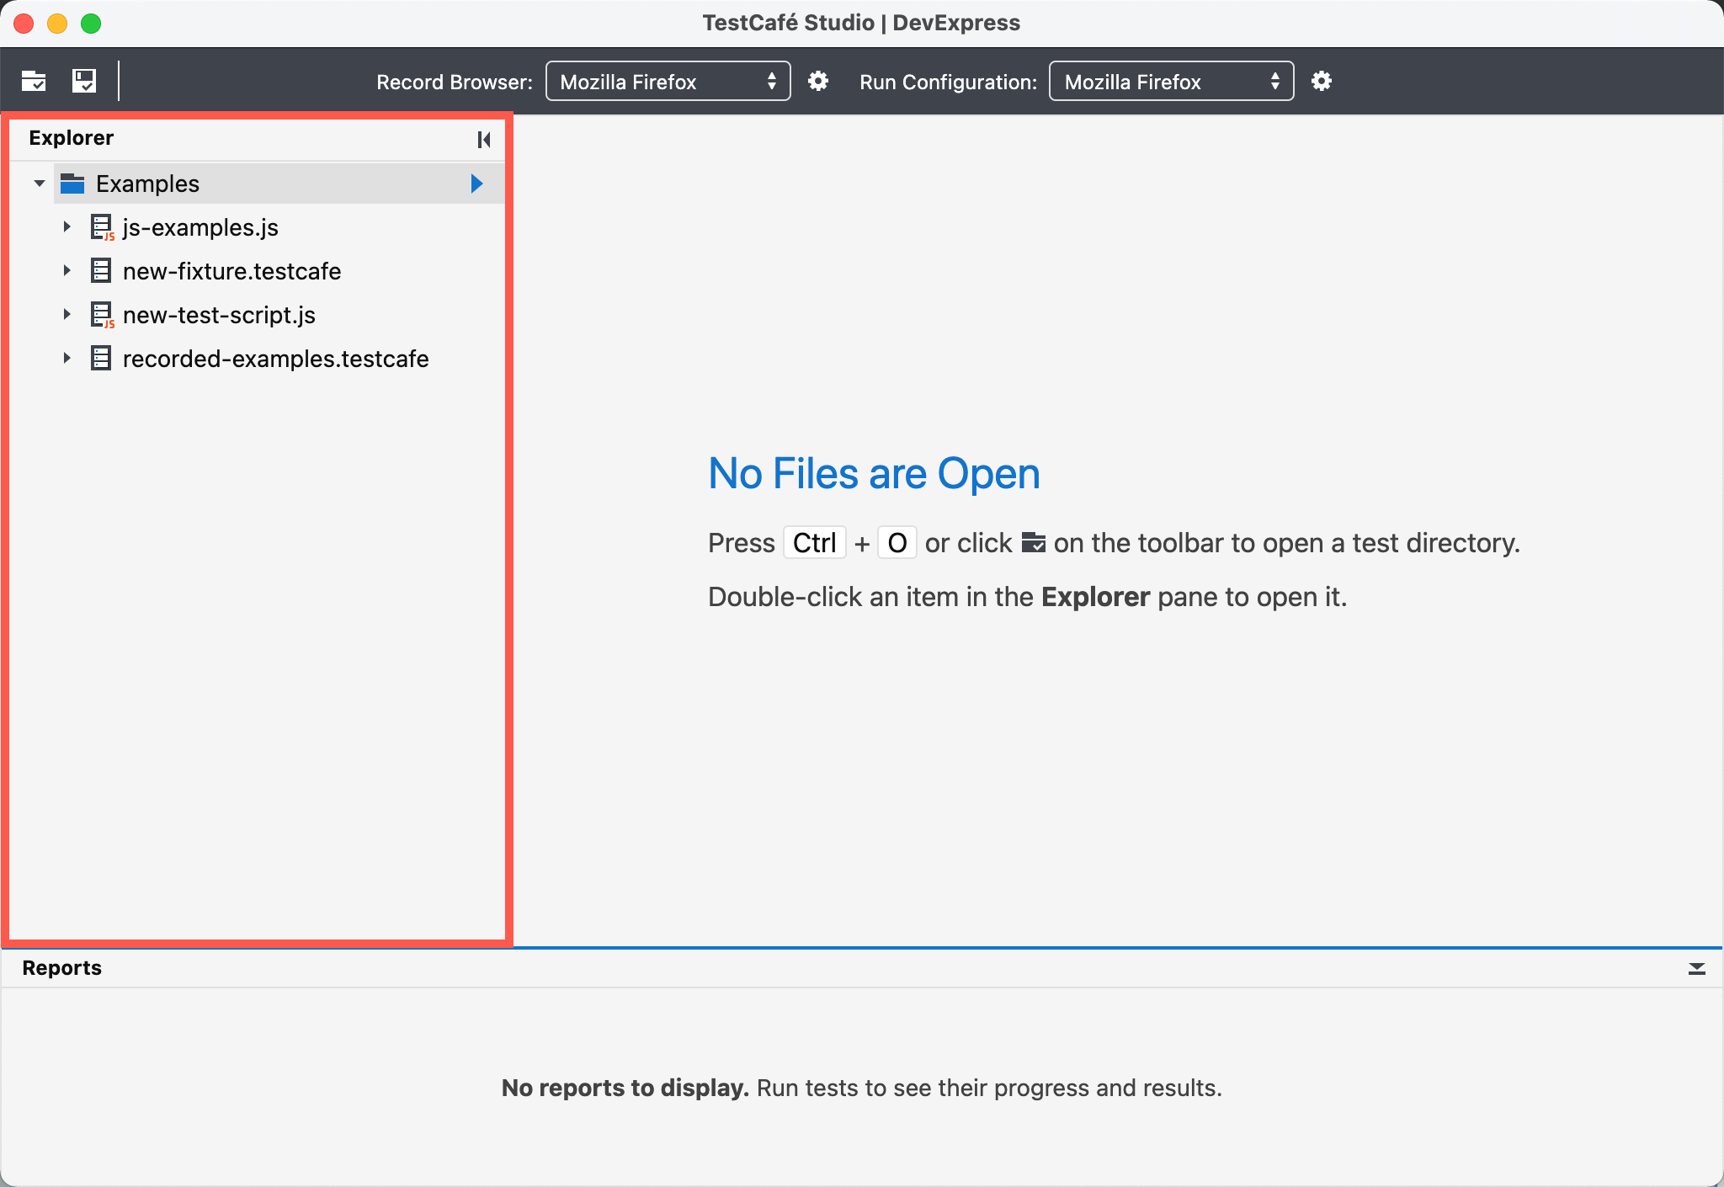1724x1187 pixels.
Task: Minimize the Reports panel
Action: coord(1697,969)
